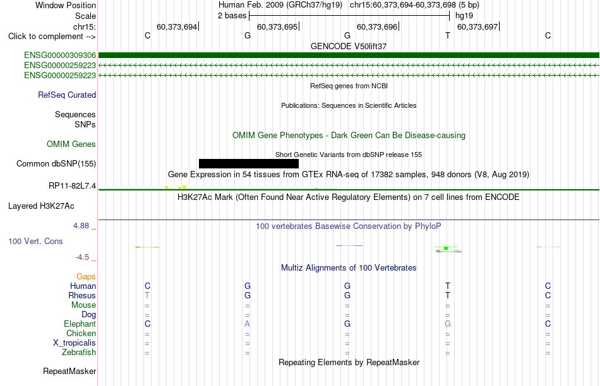Click the green PhyloP conservation marker

click(446, 249)
